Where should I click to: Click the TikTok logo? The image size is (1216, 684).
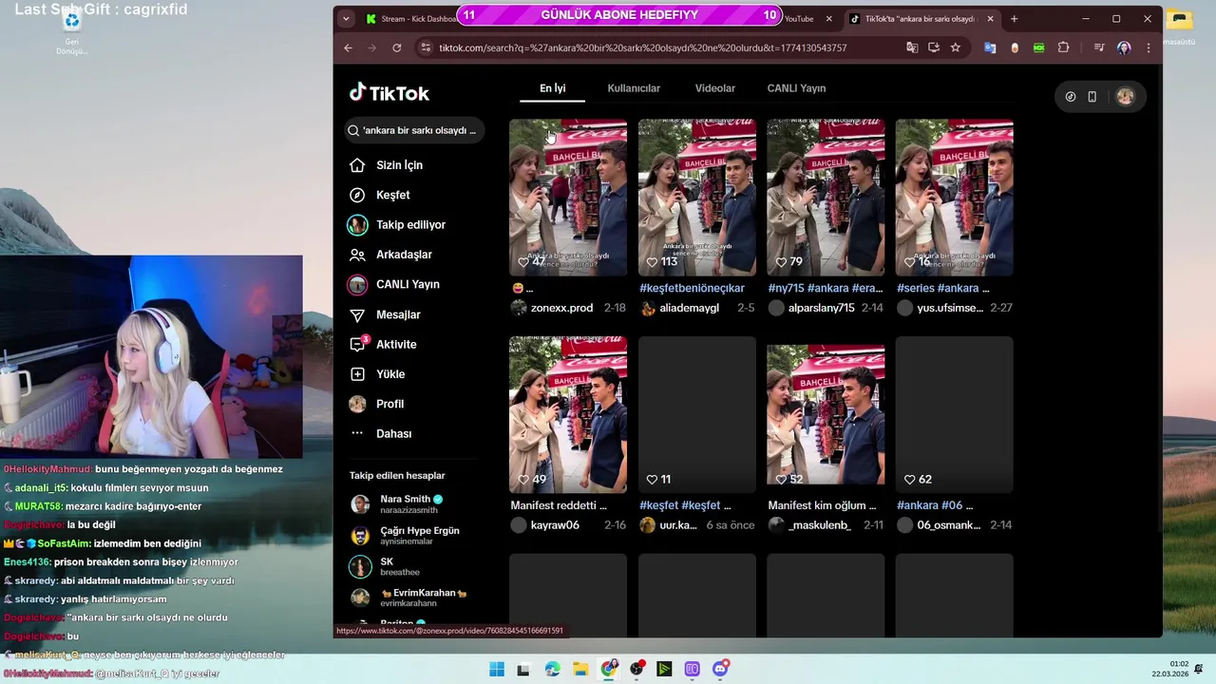pos(389,92)
